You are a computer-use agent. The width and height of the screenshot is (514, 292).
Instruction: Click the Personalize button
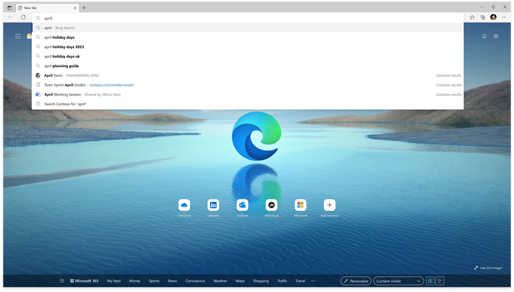point(356,281)
